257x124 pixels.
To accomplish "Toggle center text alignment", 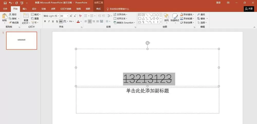I will click(90, 21).
